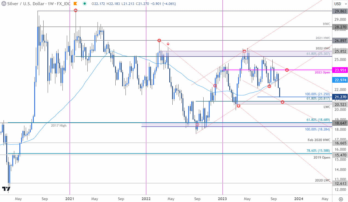348x202 pixels.
Task: Click the 2021 label on the time axis
Action: (70, 199)
